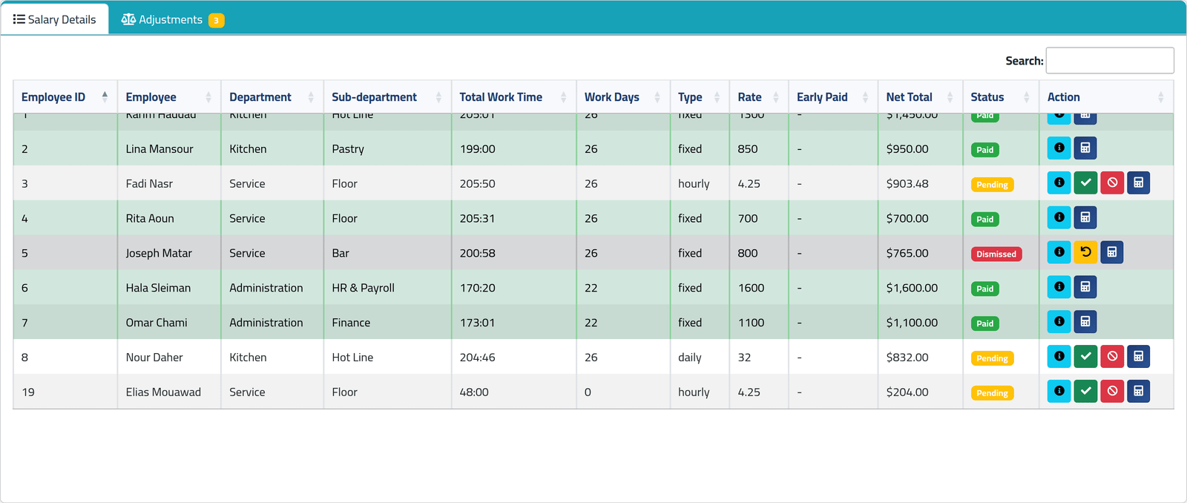Open calculator for Hala Sleiman
The width and height of the screenshot is (1187, 503).
pyautogui.click(x=1085, y=286)
